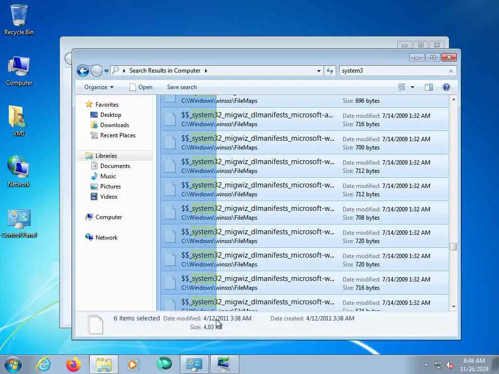Open the More view options dropdown arrow
499x374 pixels.
pyautogui.click(x=412, y=87)
